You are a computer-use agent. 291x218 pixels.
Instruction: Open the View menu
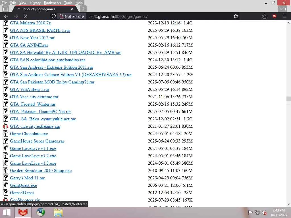(x=23, y=3)
